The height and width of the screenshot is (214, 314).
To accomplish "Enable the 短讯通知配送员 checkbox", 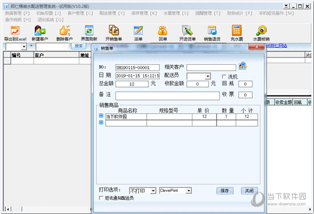I will 101,198.
